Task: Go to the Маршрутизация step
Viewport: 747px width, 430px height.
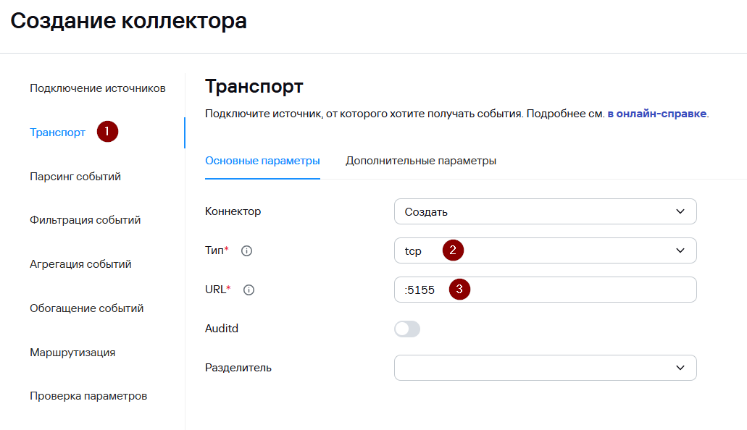Action: [72, 353]
